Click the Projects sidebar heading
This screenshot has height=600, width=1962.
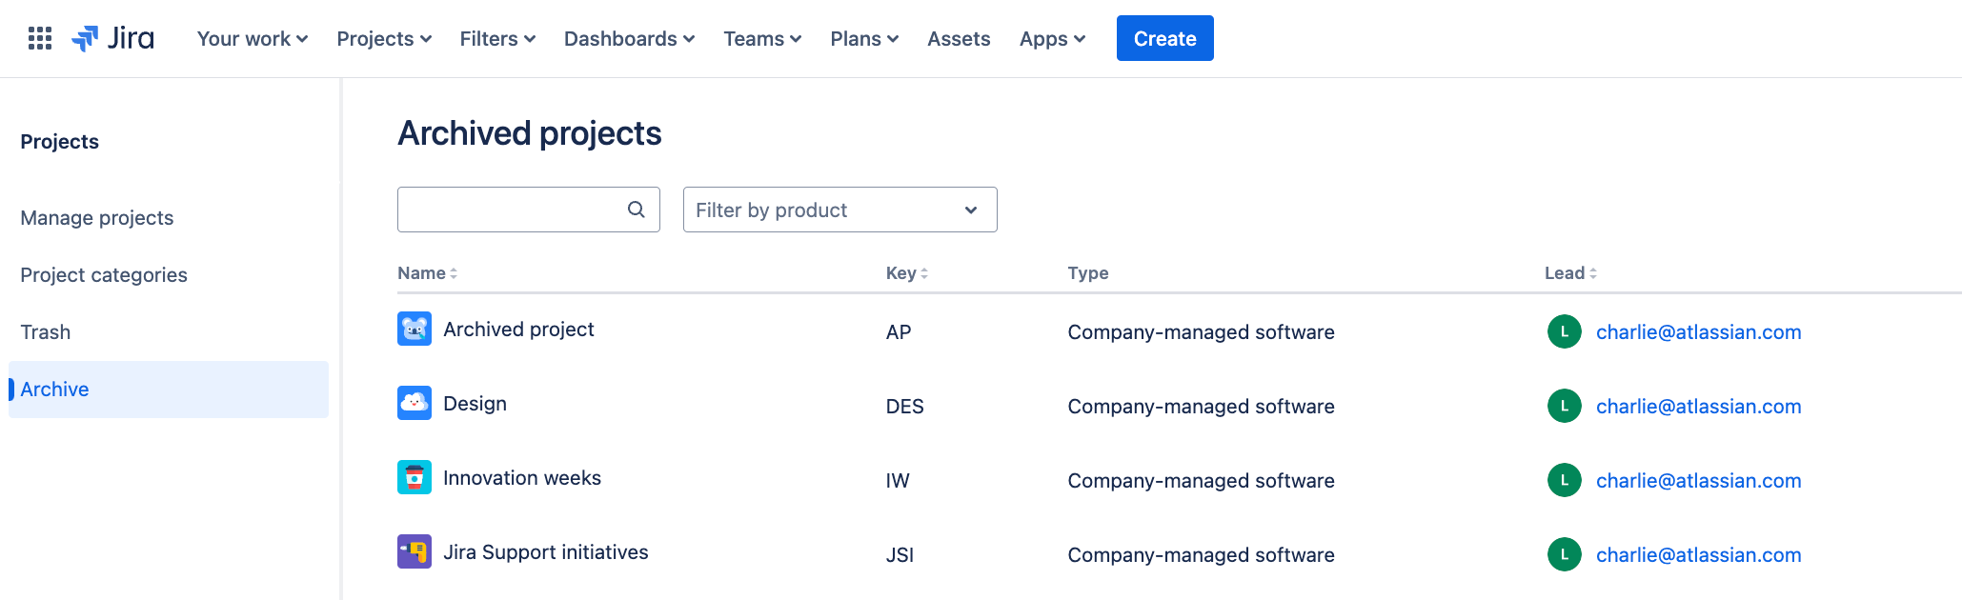coord(60,142)
